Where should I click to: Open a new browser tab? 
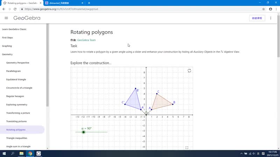pos(89,3)
